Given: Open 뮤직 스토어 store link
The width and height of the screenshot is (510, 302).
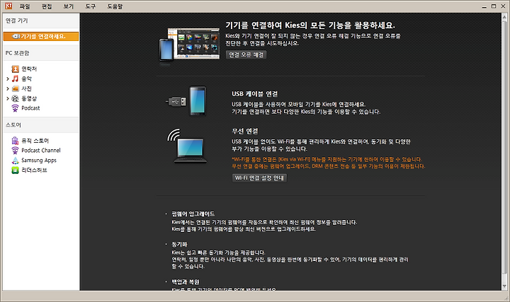Looking at the screenshot, I should (x=35, y=141).
